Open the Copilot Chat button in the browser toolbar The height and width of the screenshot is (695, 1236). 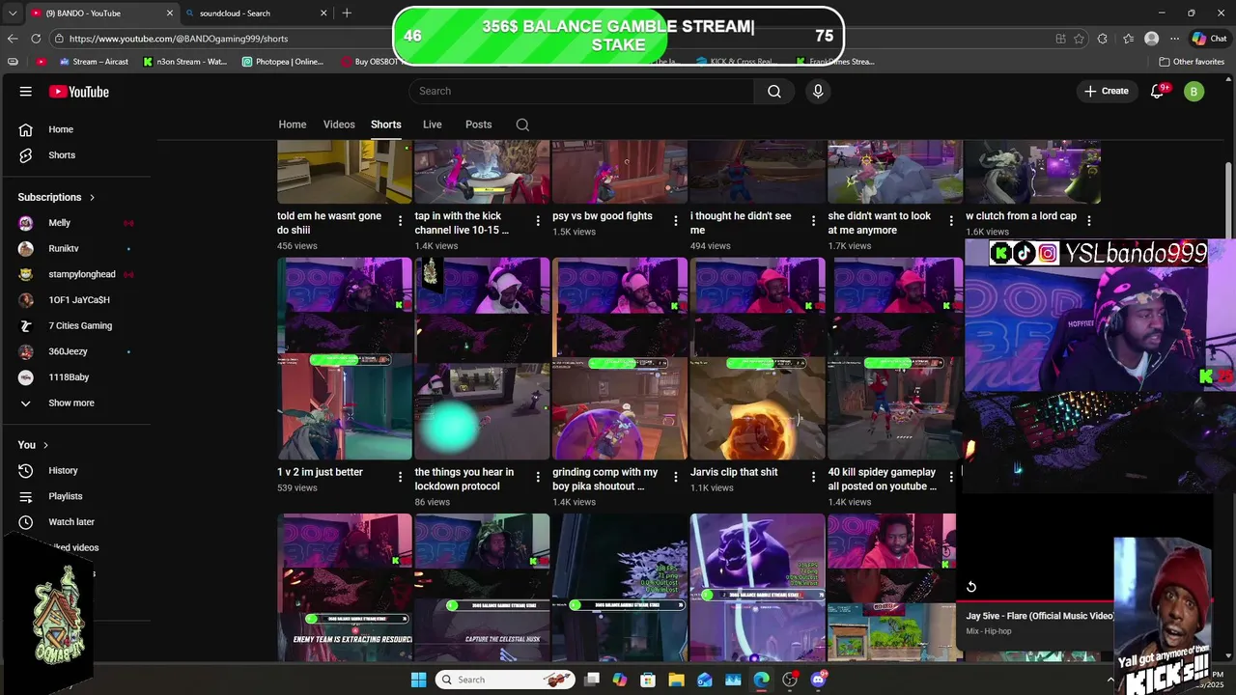[x=1210, y=39]
